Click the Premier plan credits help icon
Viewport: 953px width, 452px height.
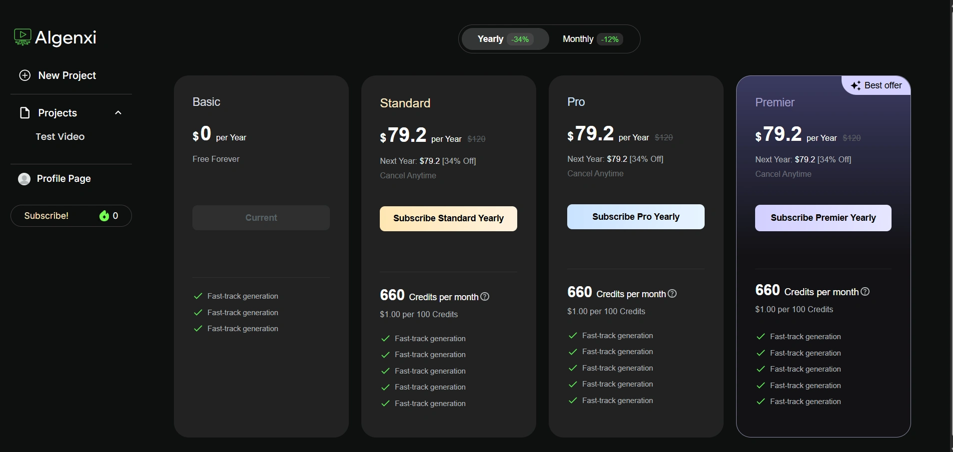coord(865,292)
